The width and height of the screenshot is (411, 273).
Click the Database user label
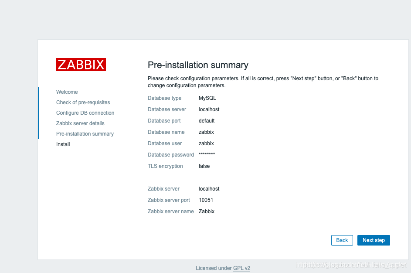click(x=165, y=143)
